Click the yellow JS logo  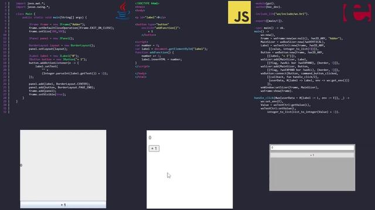(x=239, y=12)
